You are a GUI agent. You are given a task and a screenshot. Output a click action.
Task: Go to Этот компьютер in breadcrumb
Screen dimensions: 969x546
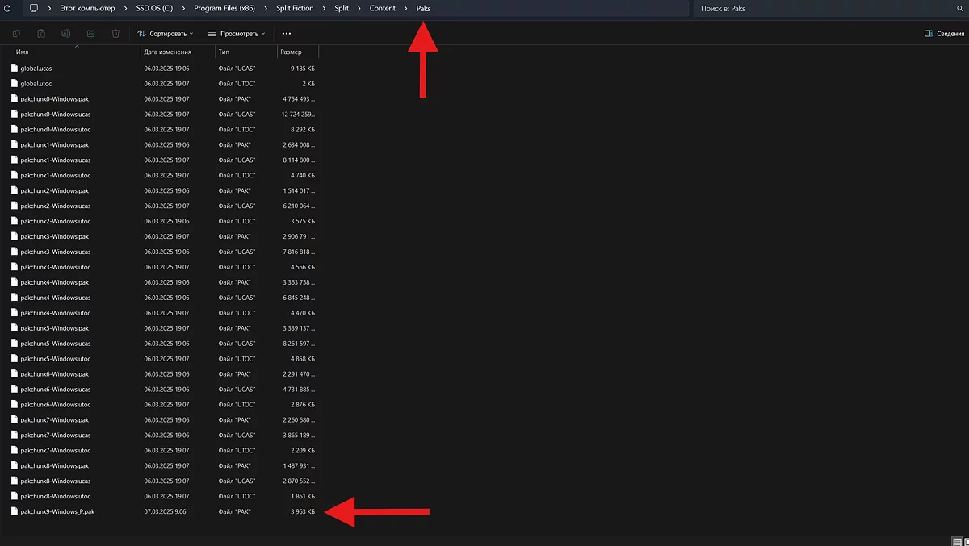click(x=88, y=8)
